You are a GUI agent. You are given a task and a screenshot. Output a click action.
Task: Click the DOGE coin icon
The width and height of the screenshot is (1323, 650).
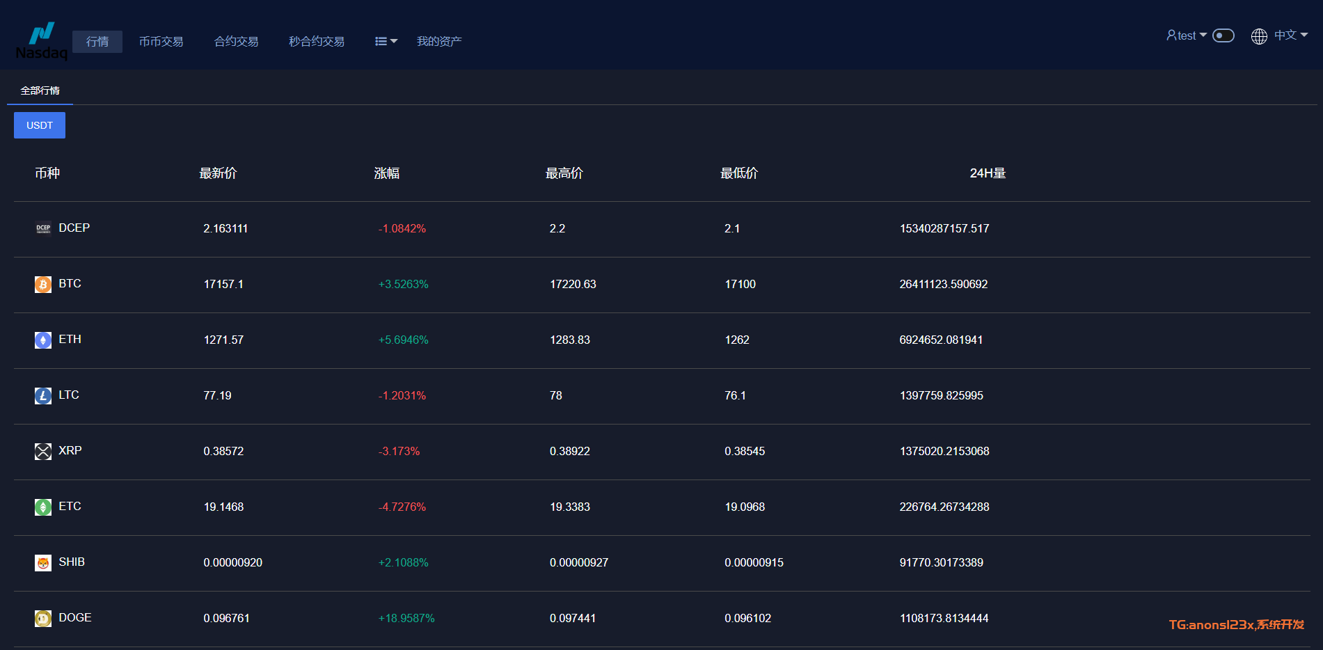pos(43,618)
